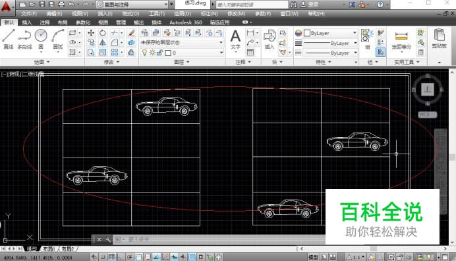
Task: Toggle object snap in status bar
Action: point(139,257)
